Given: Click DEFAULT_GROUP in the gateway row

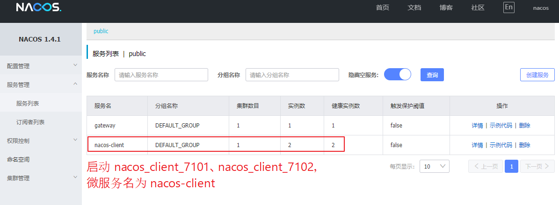Looking at the screenshot, I should point(177,125).
